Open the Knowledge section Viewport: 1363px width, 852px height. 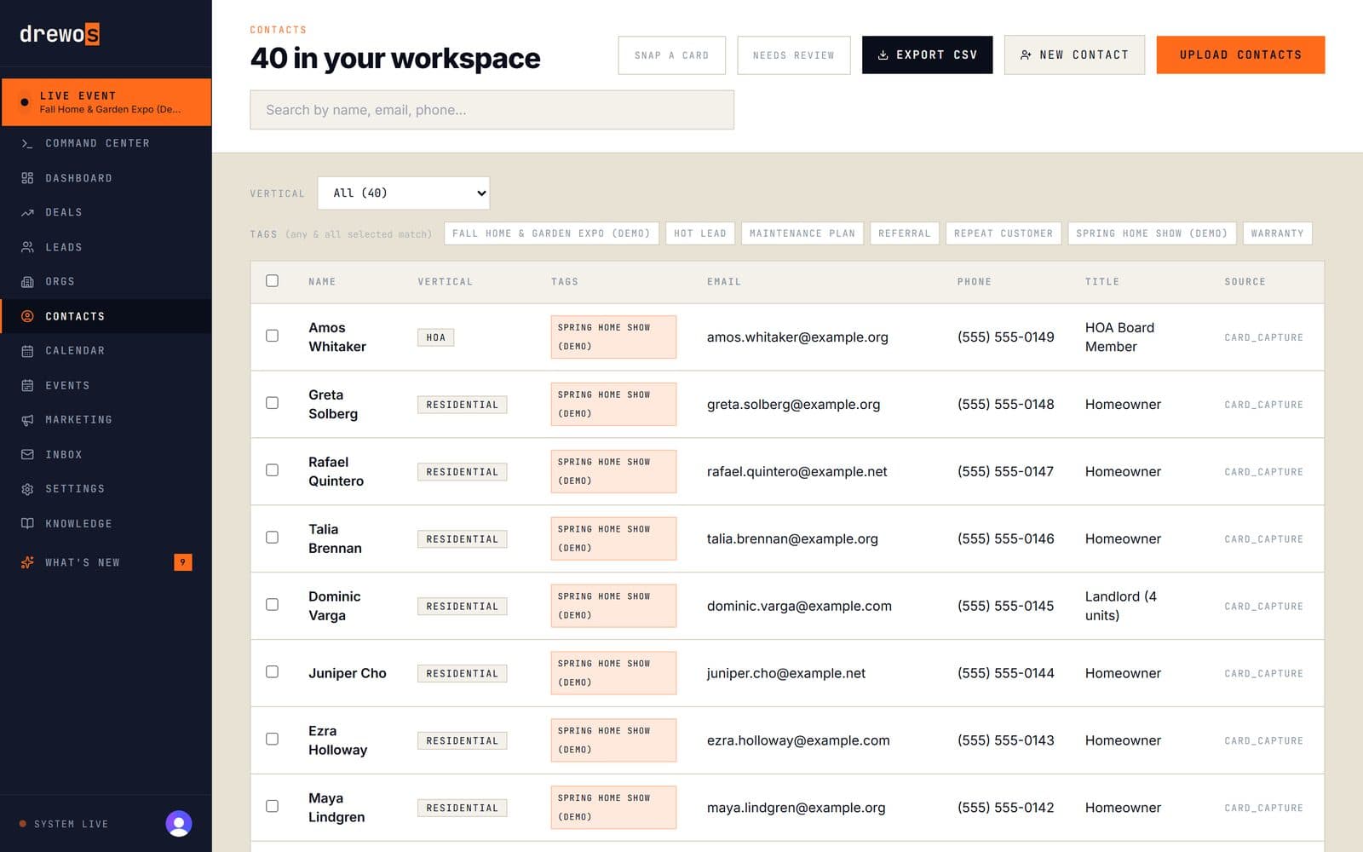106,523
